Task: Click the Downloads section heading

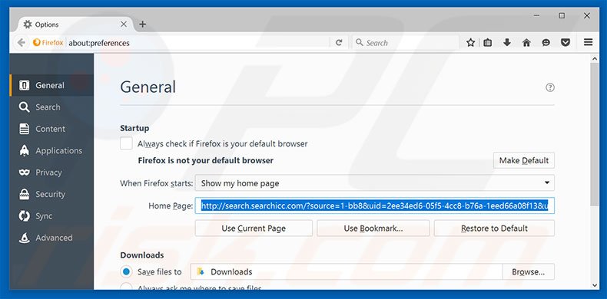Action: click(x=142, y=255)
